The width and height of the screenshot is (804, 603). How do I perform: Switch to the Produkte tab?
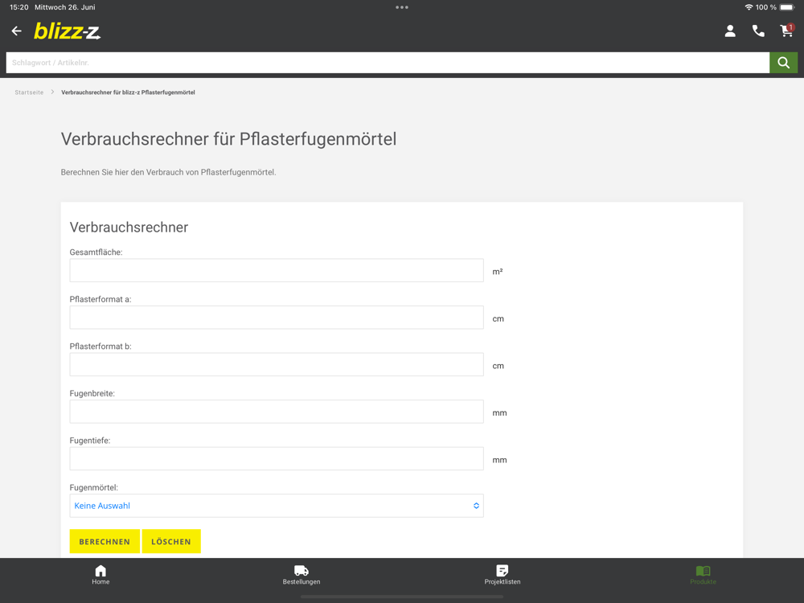click(x=703, y=575)
